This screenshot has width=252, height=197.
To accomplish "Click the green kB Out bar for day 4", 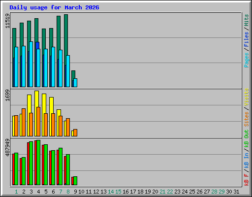I will coord(38,163).
